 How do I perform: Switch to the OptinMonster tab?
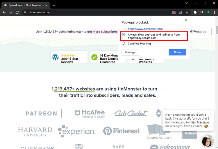click(x=26, y=5)
